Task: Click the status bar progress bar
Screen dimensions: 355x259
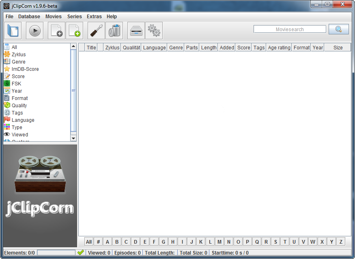Action: (56, 253)
